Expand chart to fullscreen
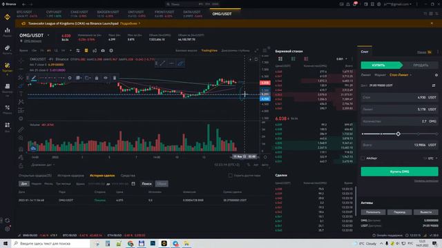442x248 pixels. pos(256,50)
